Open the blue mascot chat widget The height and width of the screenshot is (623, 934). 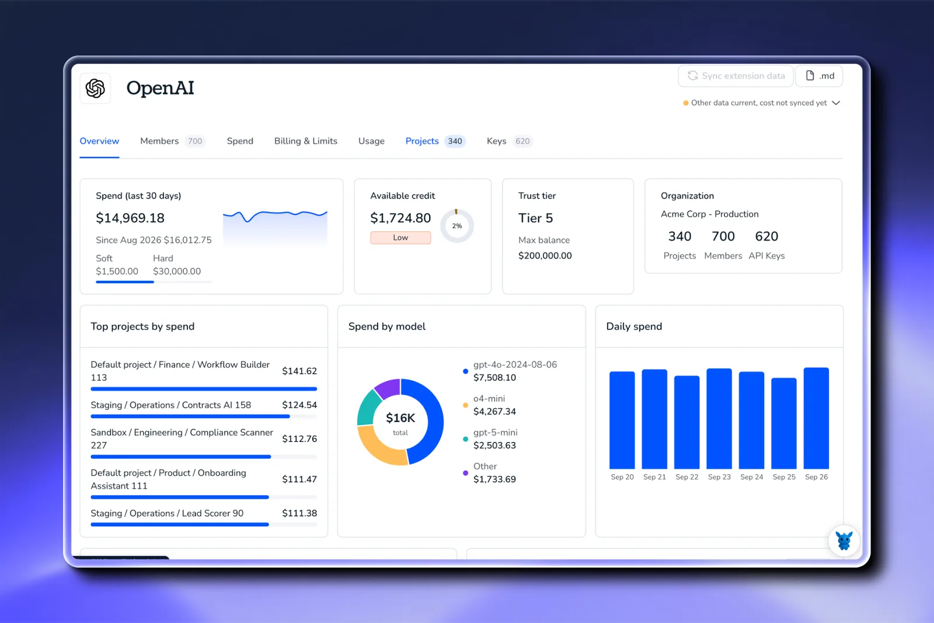pos(844,541)
